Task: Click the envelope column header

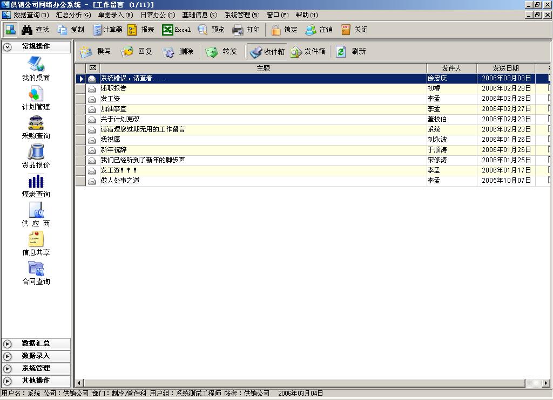Action: click(x=93, y=68)
